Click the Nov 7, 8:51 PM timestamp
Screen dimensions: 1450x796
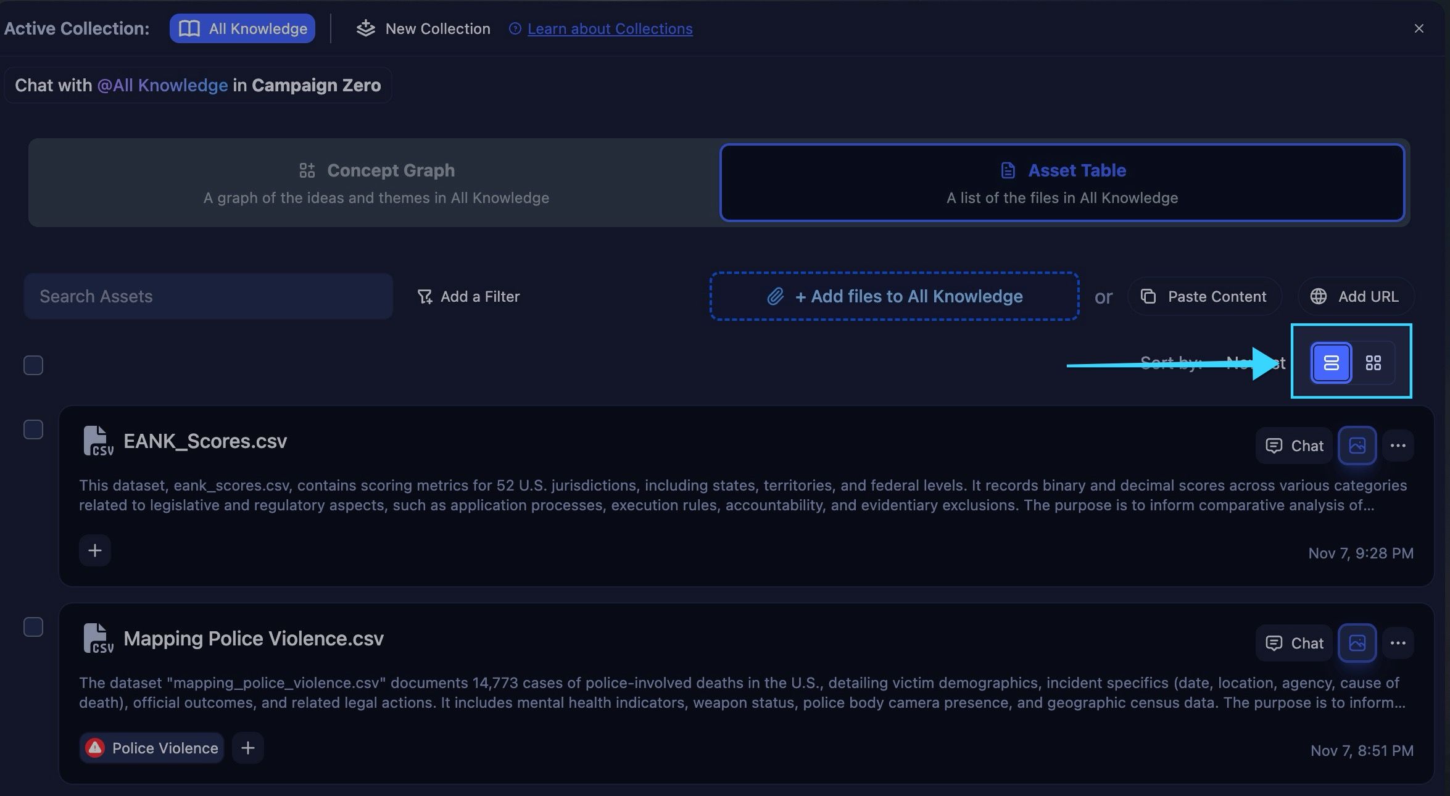(1362, 750)
